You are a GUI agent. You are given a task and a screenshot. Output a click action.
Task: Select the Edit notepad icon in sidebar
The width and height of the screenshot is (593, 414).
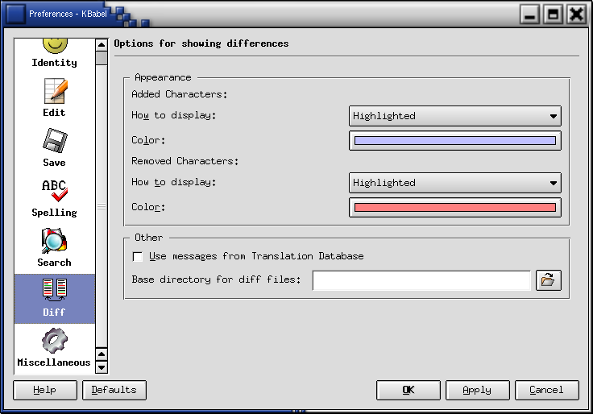click(54, 92)
